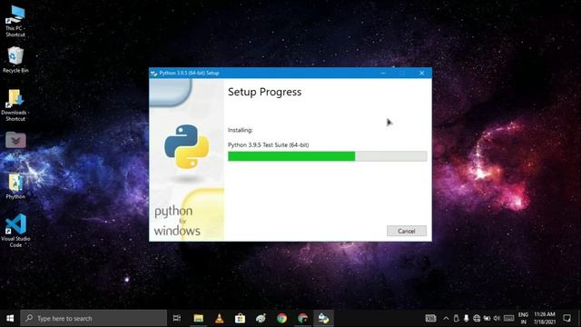Click the USB safely remove tray icon
The height and width of the screenshot is (327, 581).
click(456, 319)
